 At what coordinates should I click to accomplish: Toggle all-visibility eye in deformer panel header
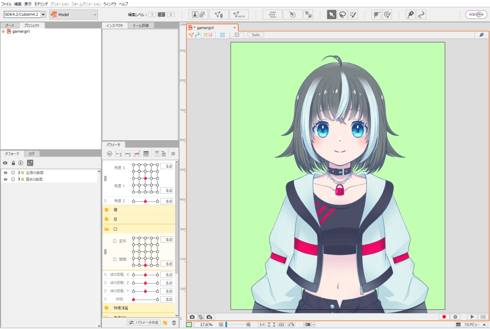point(5,163)
